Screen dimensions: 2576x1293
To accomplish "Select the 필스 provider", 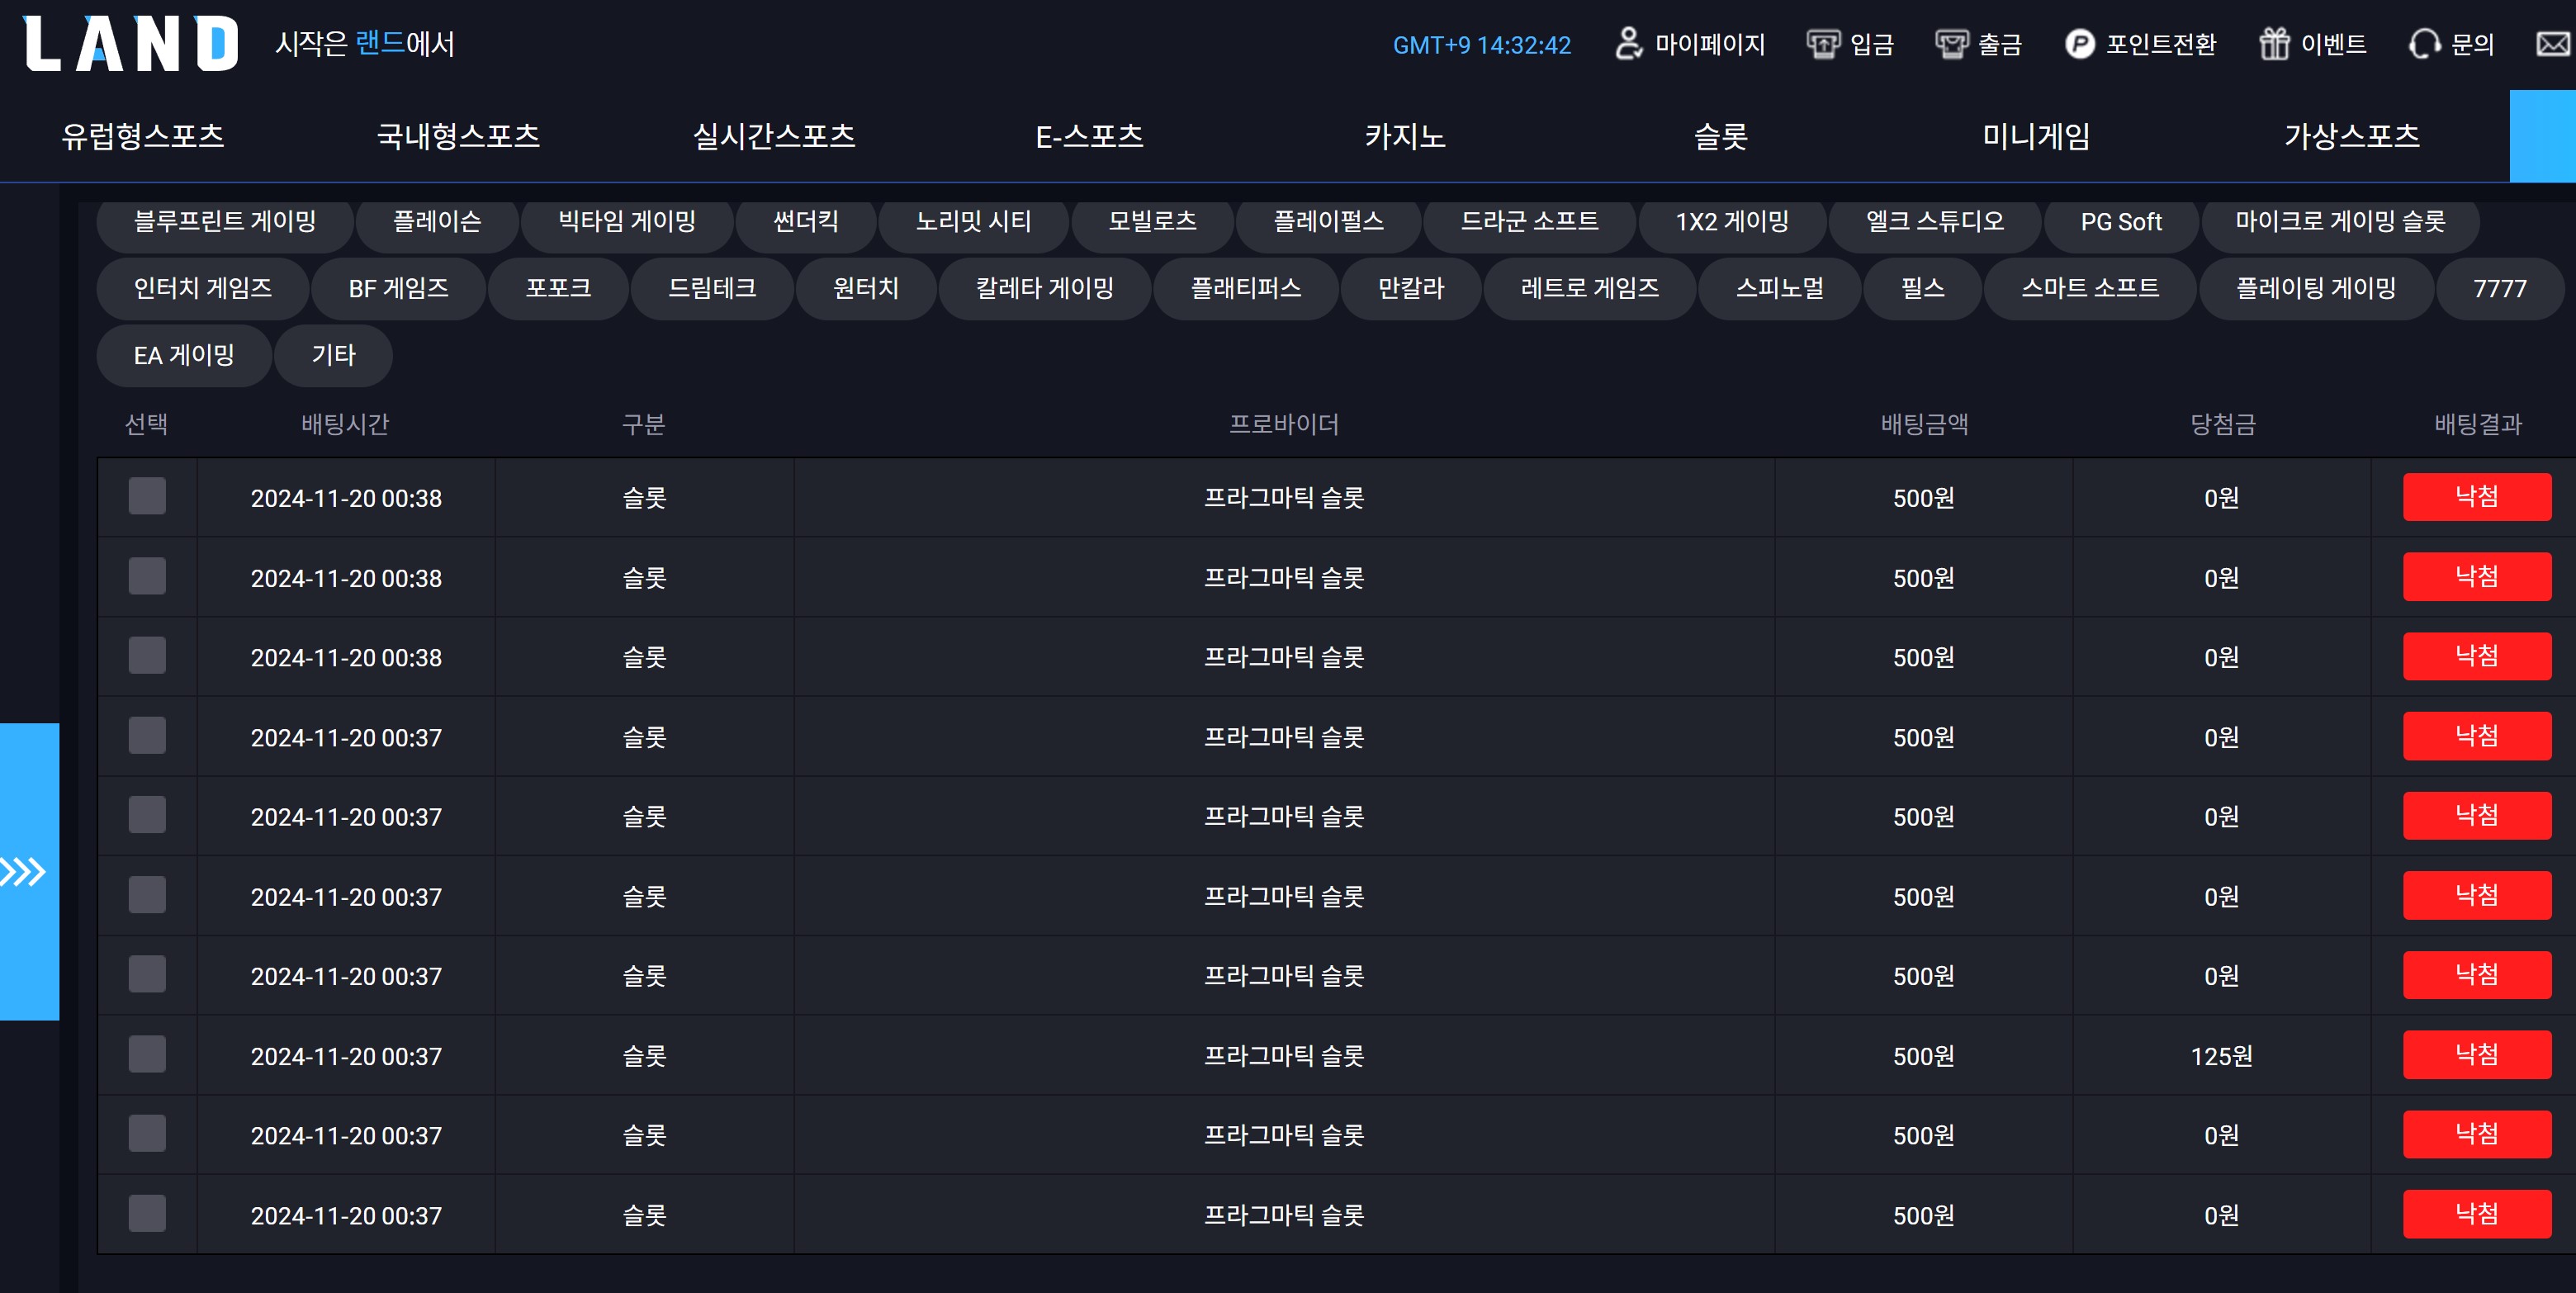I will [1923, 289].
